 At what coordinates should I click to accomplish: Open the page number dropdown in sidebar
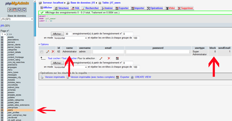coord(3,34)
